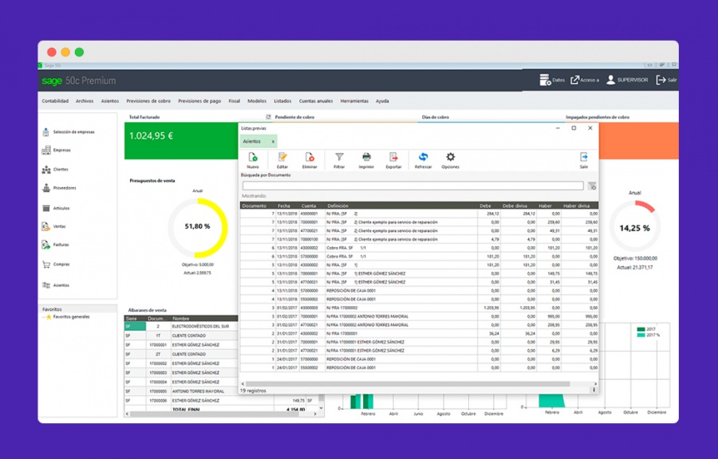
Task: Click refresh icon next to Total Facturado
Action: point(268,117)
